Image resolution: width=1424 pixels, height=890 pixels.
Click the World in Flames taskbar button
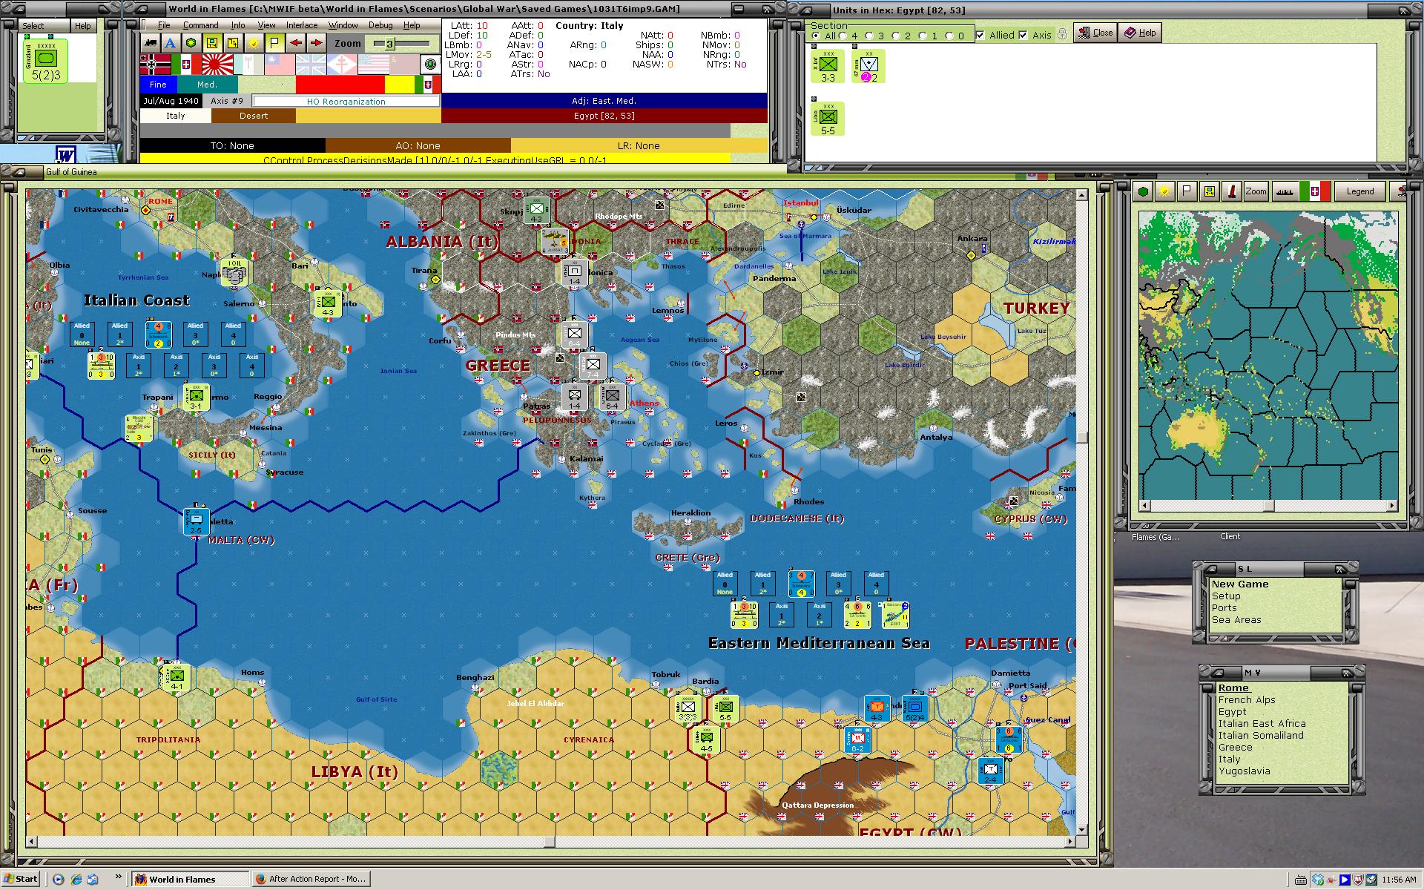pyautogui.click(x=191, y=879)
